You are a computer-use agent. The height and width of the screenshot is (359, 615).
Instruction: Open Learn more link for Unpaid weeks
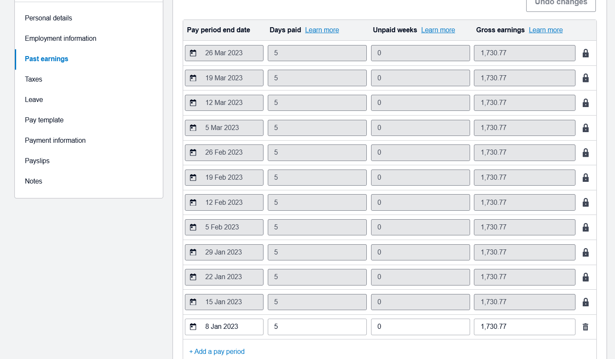point(438,30)
